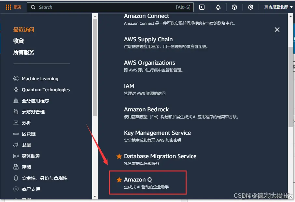Click the 业务应用程序 building icon
Screen dimensions: 295x202
[16, 101]
